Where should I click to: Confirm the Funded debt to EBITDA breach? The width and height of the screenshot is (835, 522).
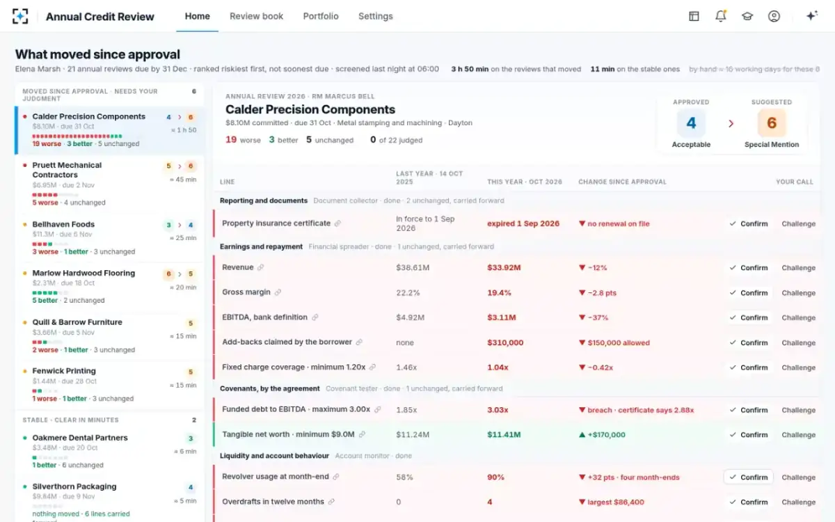(x=749, y=411)
